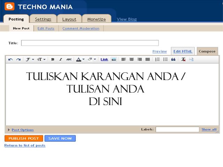Remove formatting from selection
Screen dimensions: 223x167
pos(183,59)
